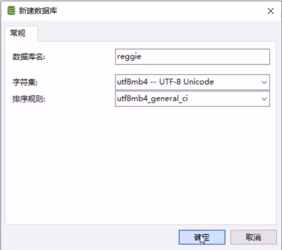Select the utf8mb4_general_ci text

coord(152,99)
